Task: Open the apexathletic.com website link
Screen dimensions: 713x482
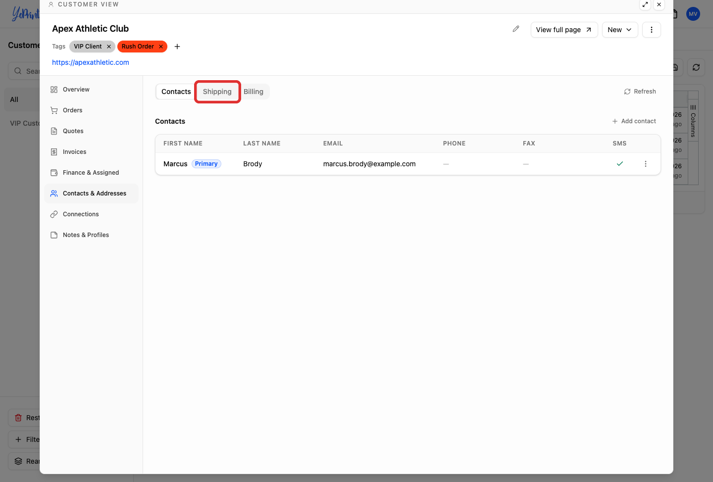Action: 91,62
